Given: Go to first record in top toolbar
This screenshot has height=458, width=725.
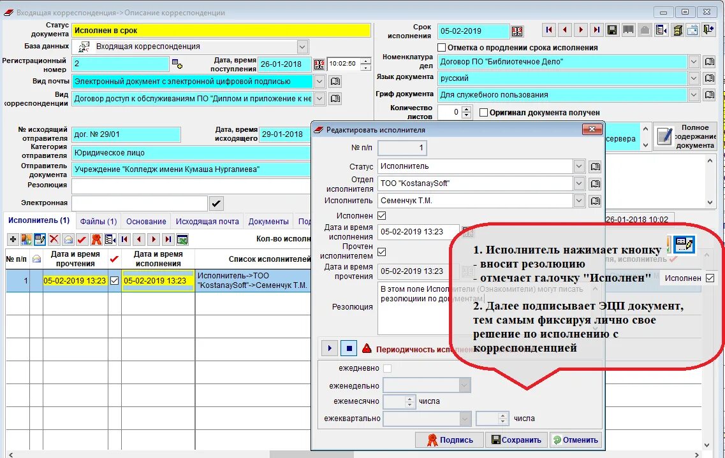Looking at the screenshot, I should (549, 30).
